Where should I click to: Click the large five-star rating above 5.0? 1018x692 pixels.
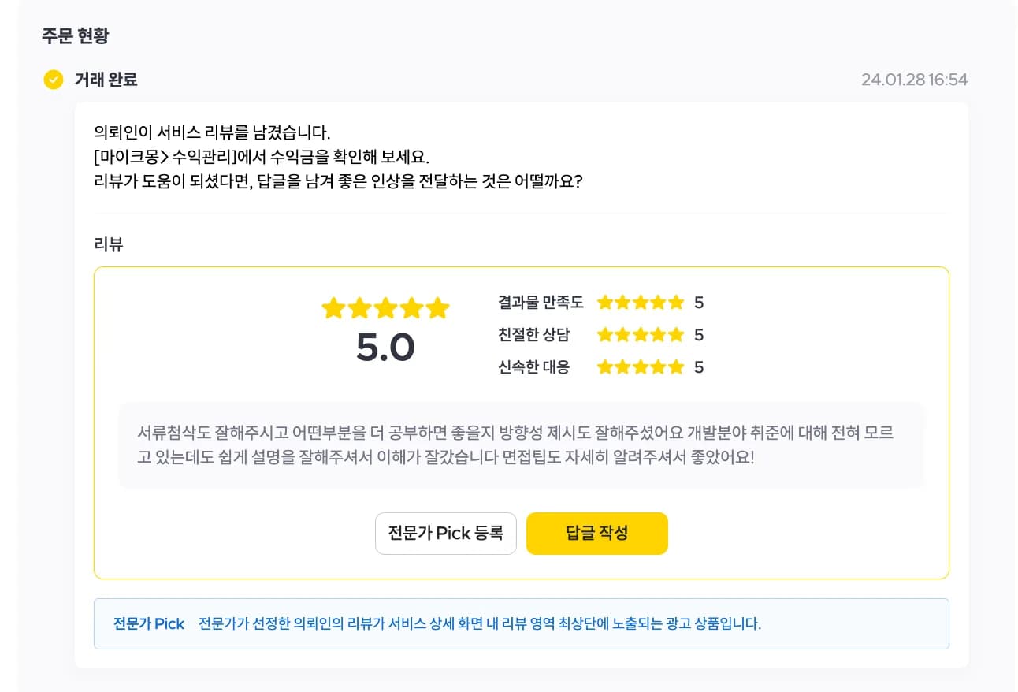[385, 308]
